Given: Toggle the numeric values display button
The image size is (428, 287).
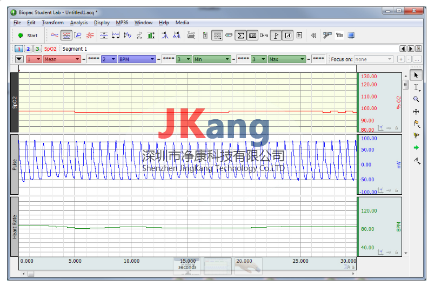Looking at the screenshot, I should point(252,35).
